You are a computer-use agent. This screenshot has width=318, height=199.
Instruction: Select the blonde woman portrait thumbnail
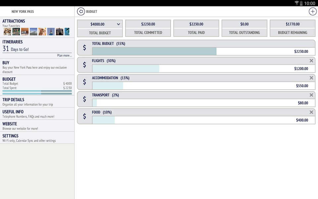(x=42, y=32)
